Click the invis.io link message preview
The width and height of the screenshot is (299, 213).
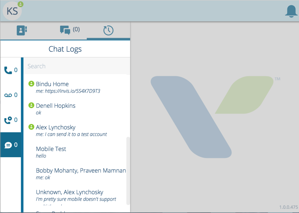coord(68,91)
